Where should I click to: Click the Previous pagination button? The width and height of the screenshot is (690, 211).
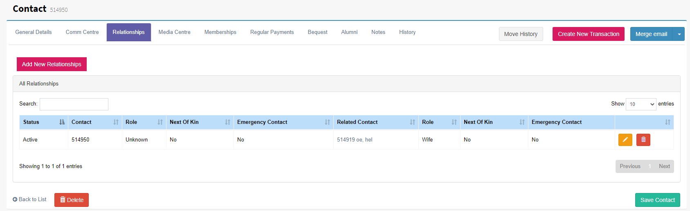pyautogui.click(x=630, y=166)
